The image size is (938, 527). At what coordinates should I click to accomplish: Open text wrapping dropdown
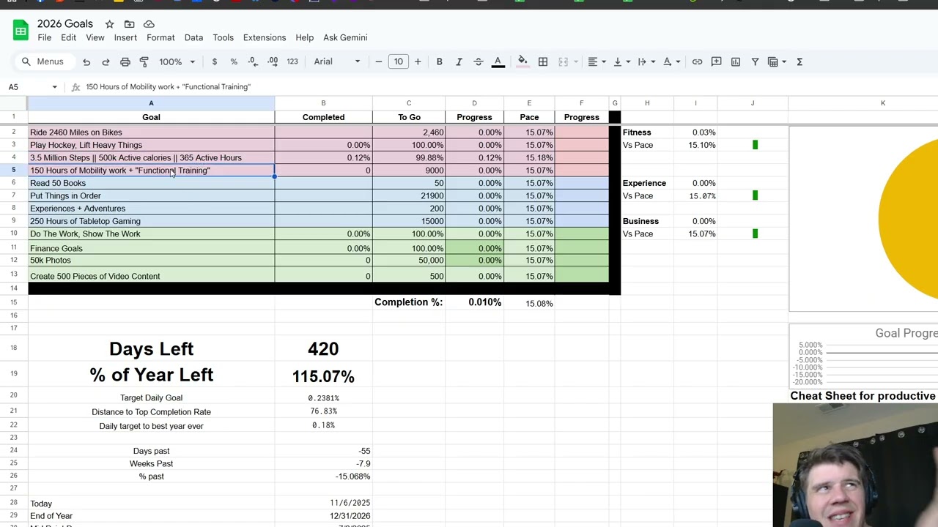point(646,61)
